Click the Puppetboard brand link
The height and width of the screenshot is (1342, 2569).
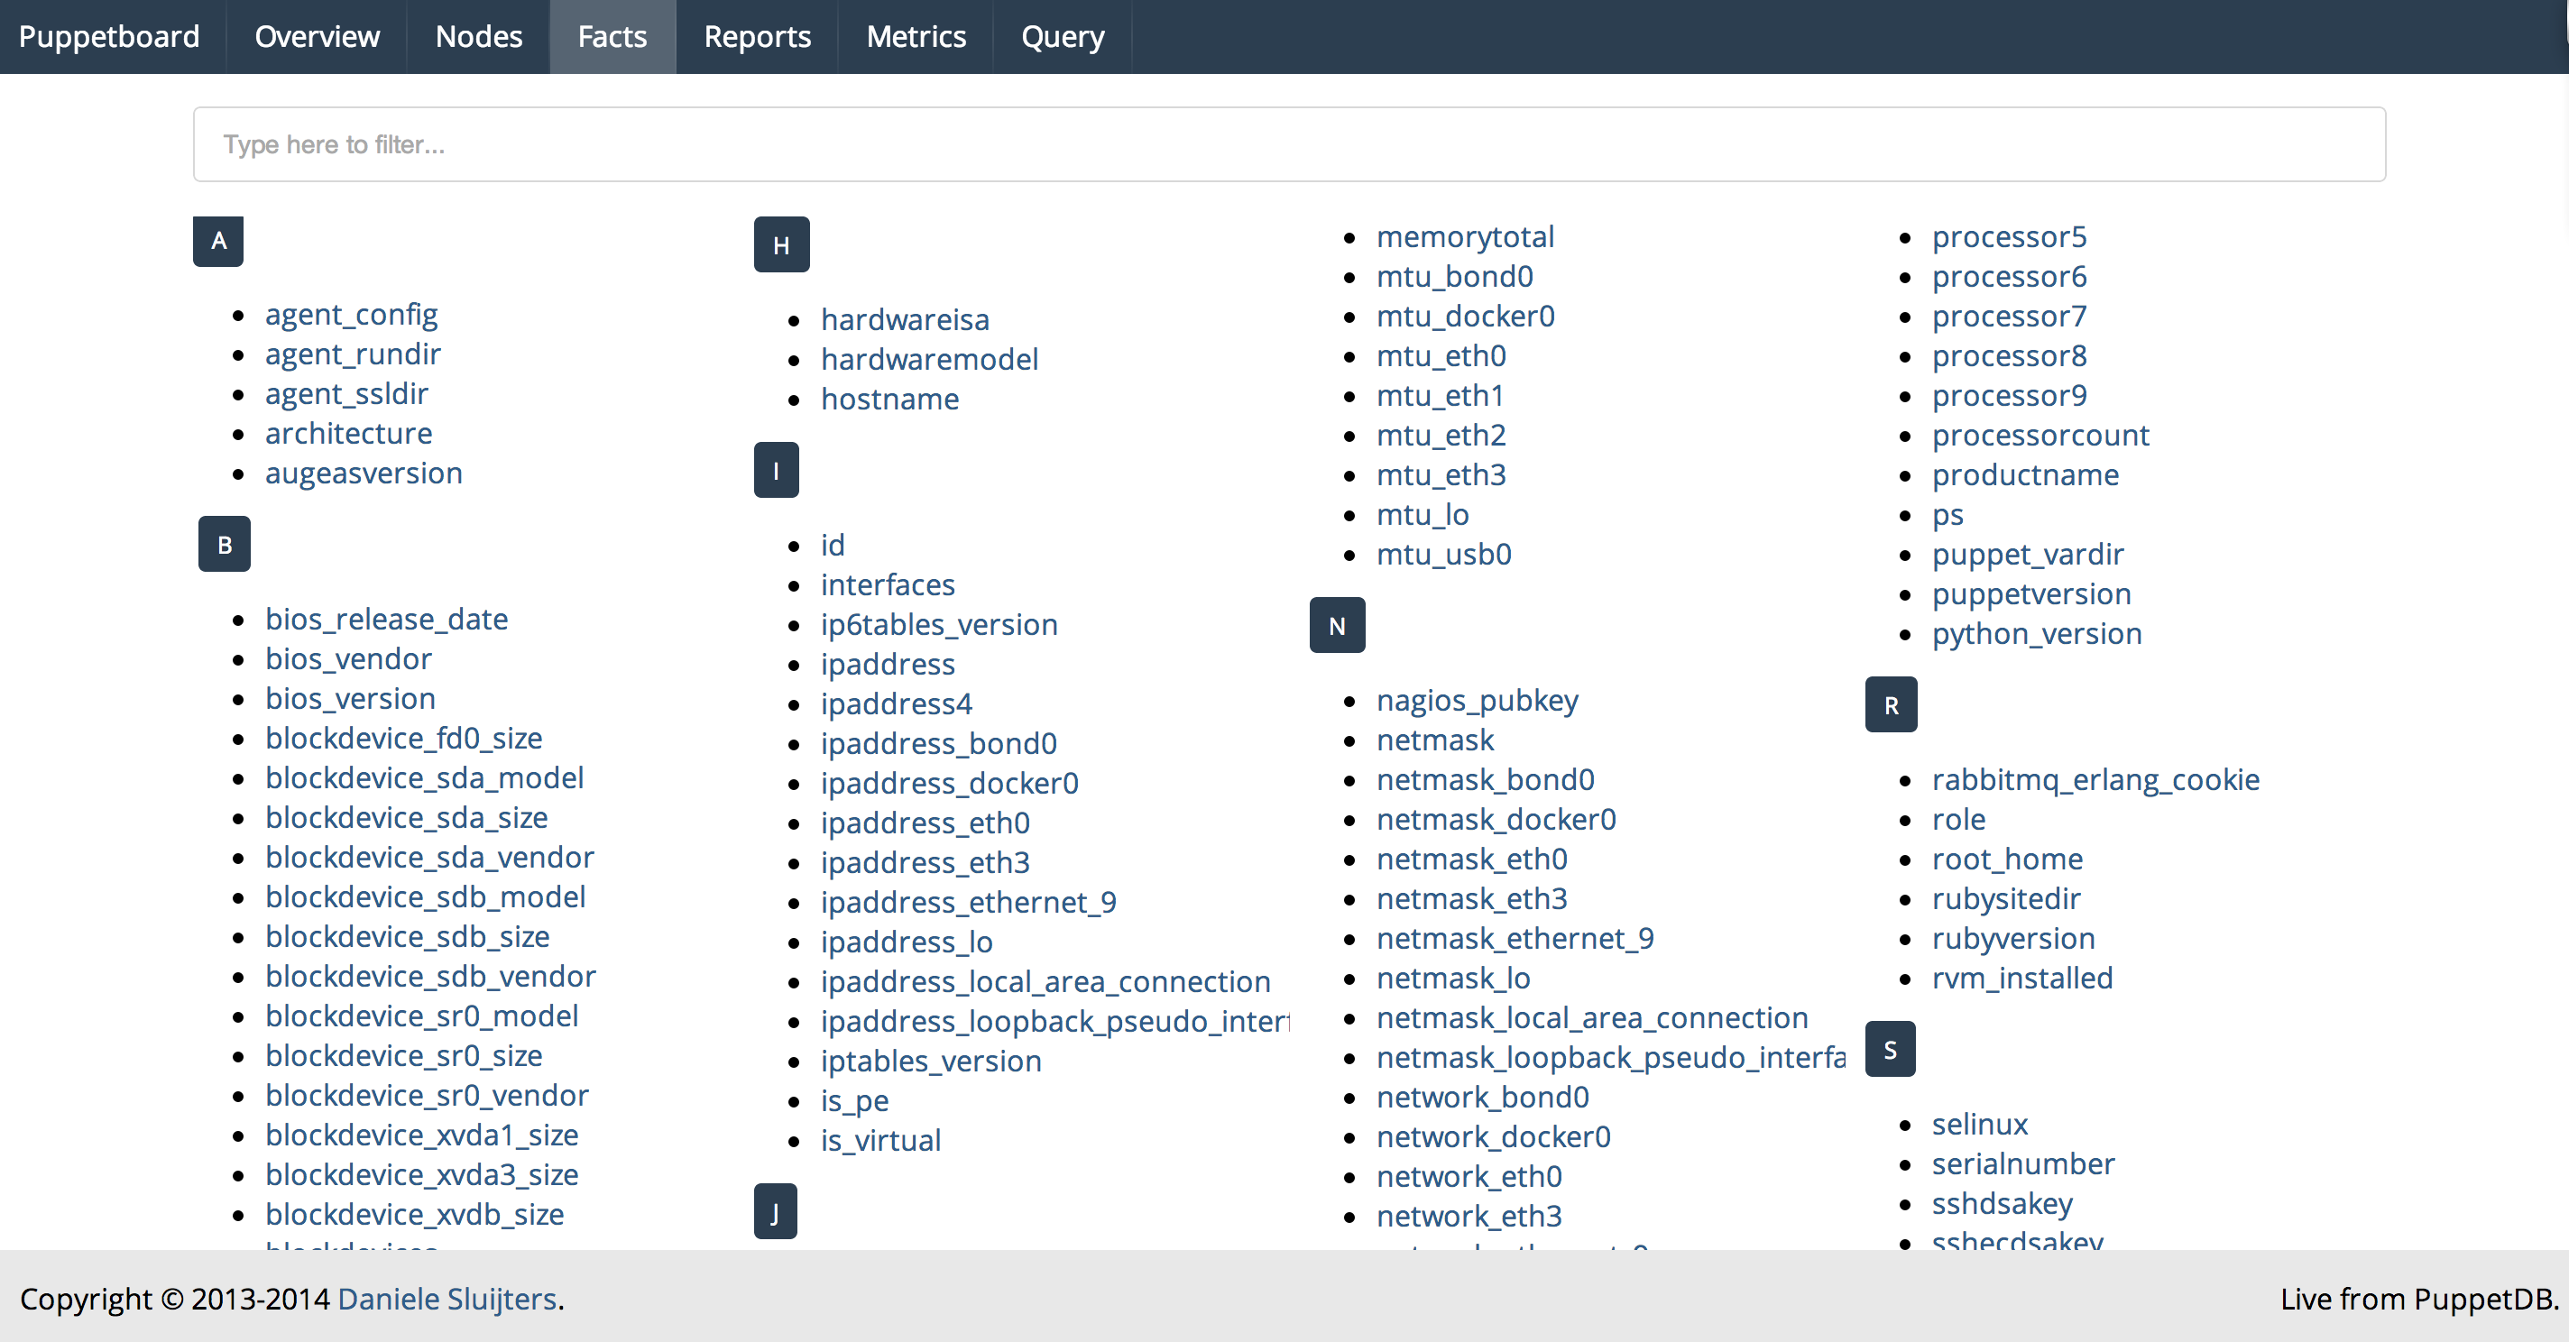point(109,37)
